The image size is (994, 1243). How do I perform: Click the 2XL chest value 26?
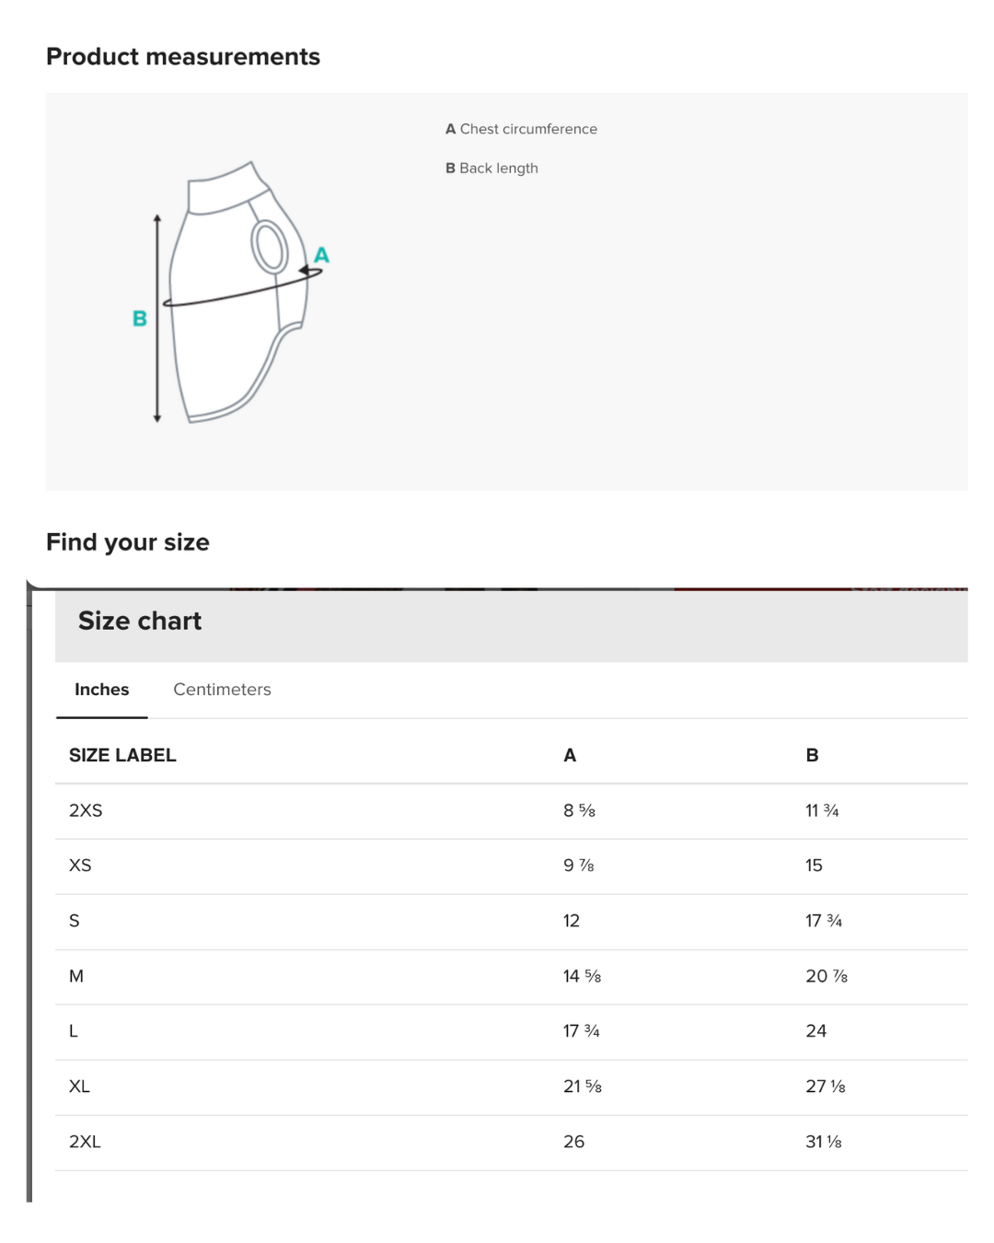pos(573,1142)
